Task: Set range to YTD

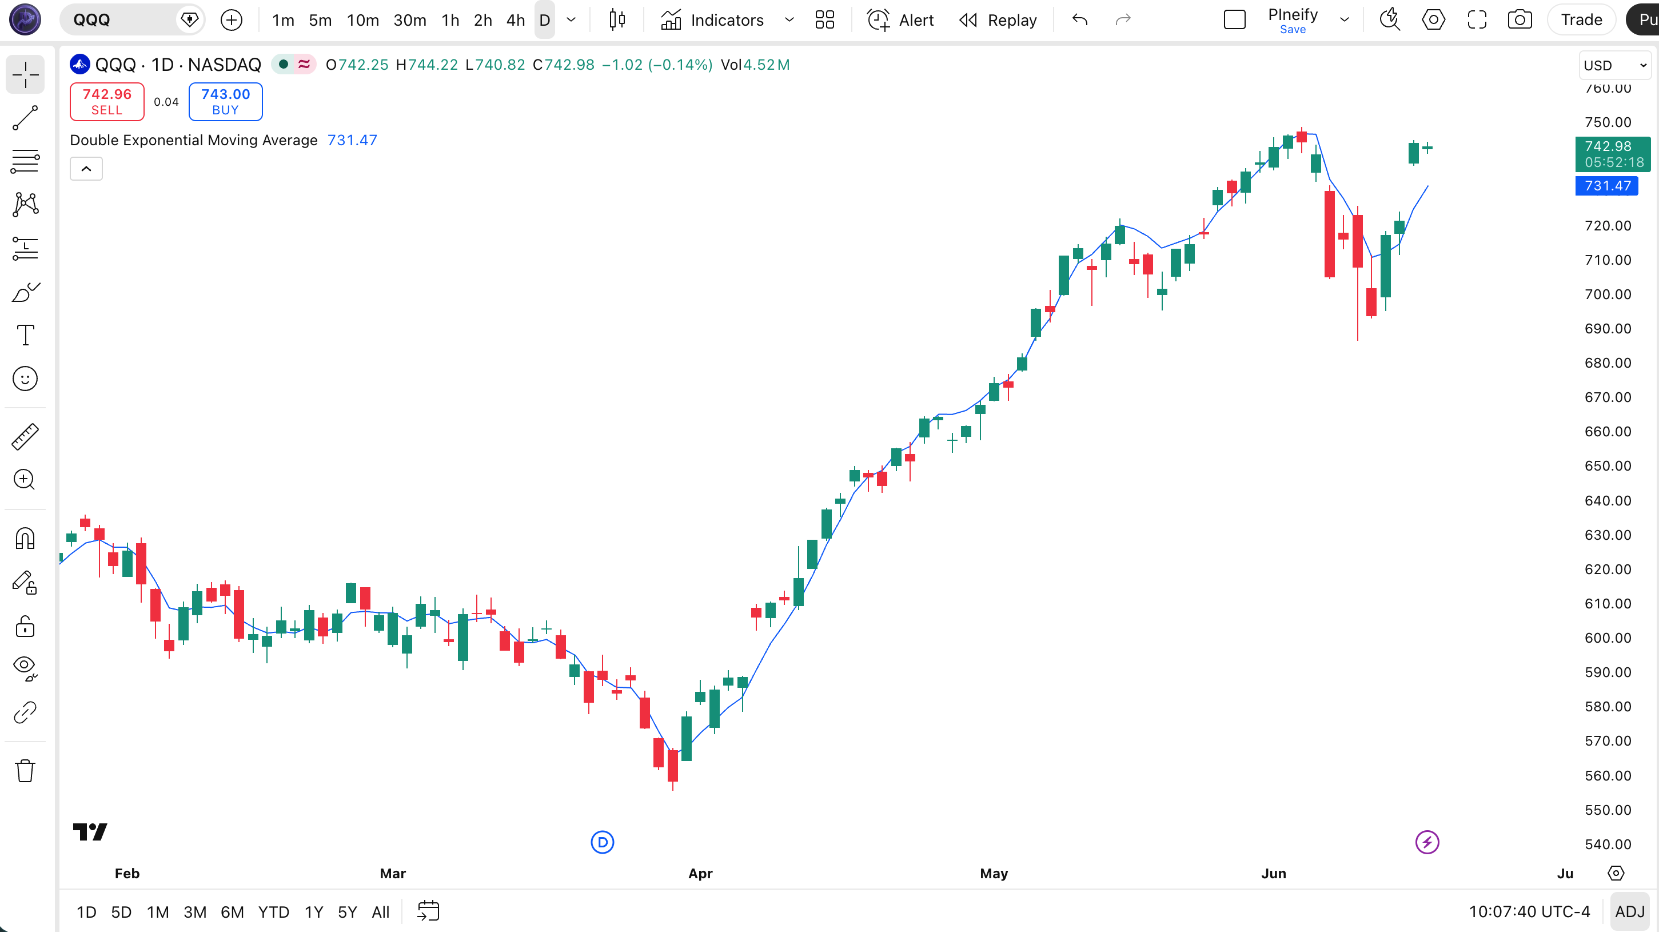Action: point(274,912)
